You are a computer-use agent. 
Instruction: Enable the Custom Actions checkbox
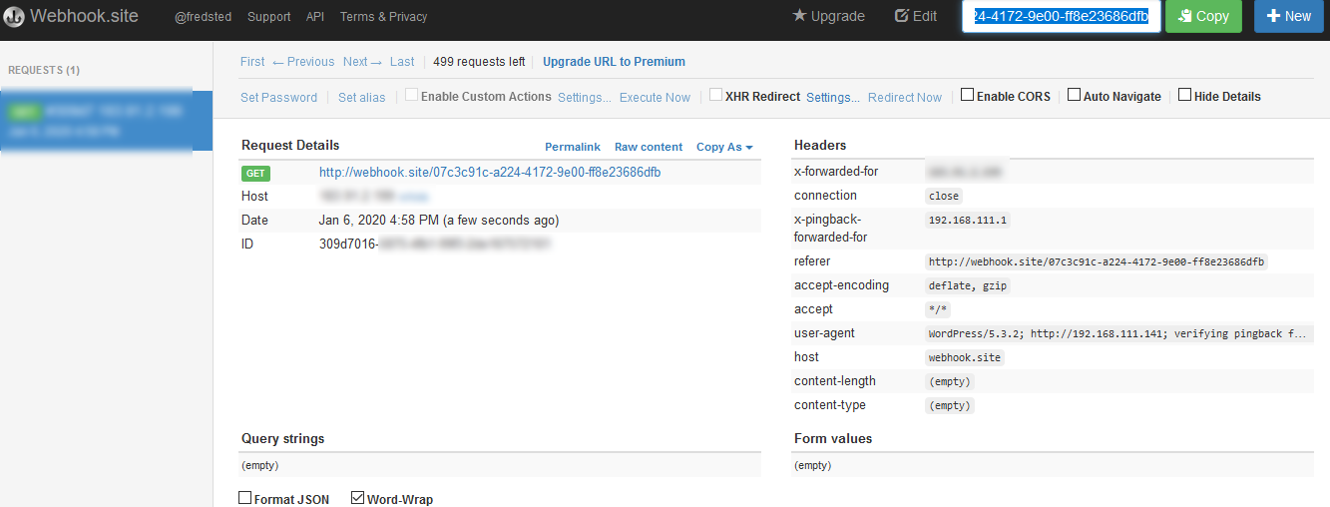point(412,96)
